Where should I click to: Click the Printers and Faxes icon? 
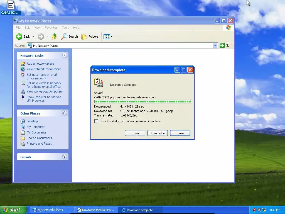23,144
